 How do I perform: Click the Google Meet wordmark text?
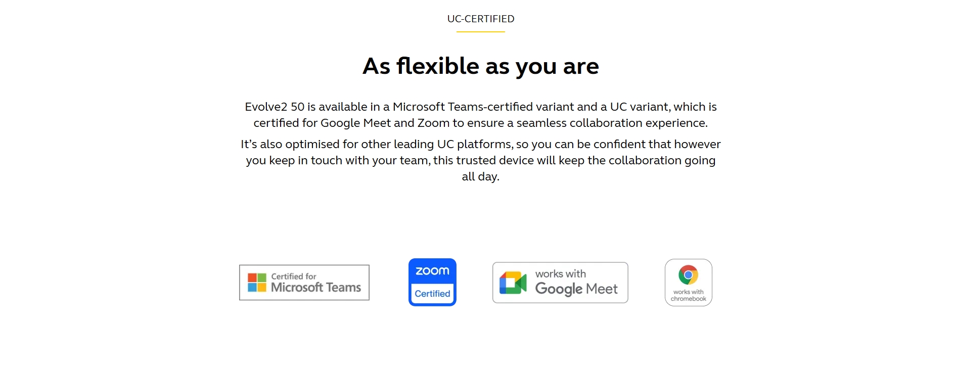[x=576, y=289]
